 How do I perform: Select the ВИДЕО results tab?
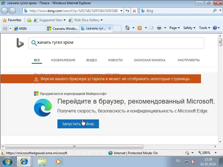pyautogui.click(x=92, y=60)
